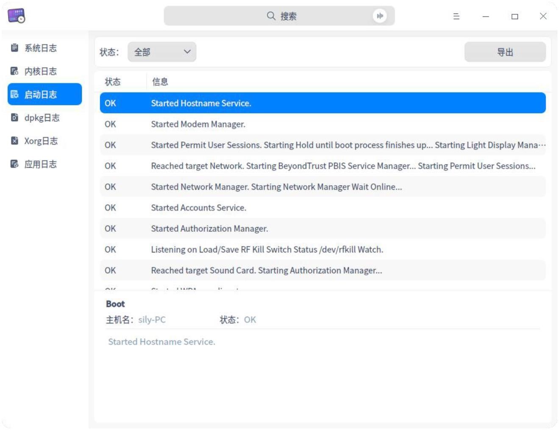This screenshot has width=559, height=430.
Task: Click OK status of Started Accounts Service row
Action: click(x=110, y=208)
